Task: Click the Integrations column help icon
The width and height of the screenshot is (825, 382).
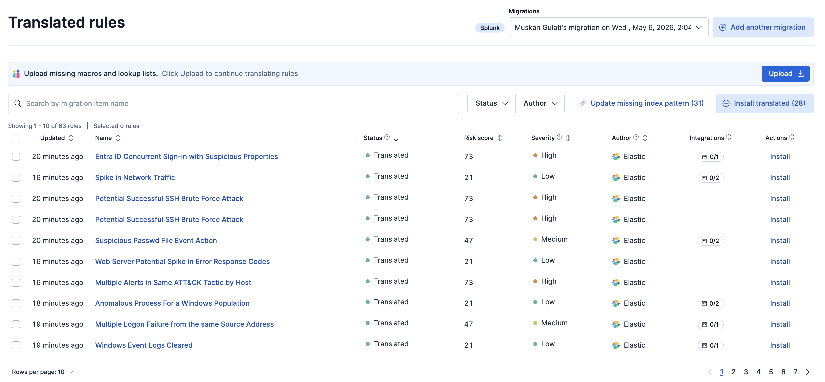Action: pyautogui.click(x=729, y=137)
